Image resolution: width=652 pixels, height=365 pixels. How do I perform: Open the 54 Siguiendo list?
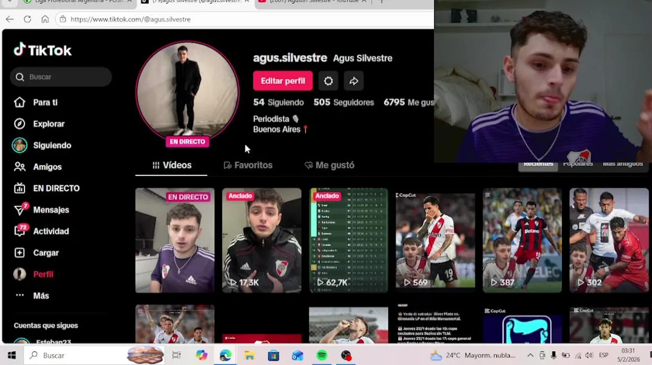tap(278, 102)
